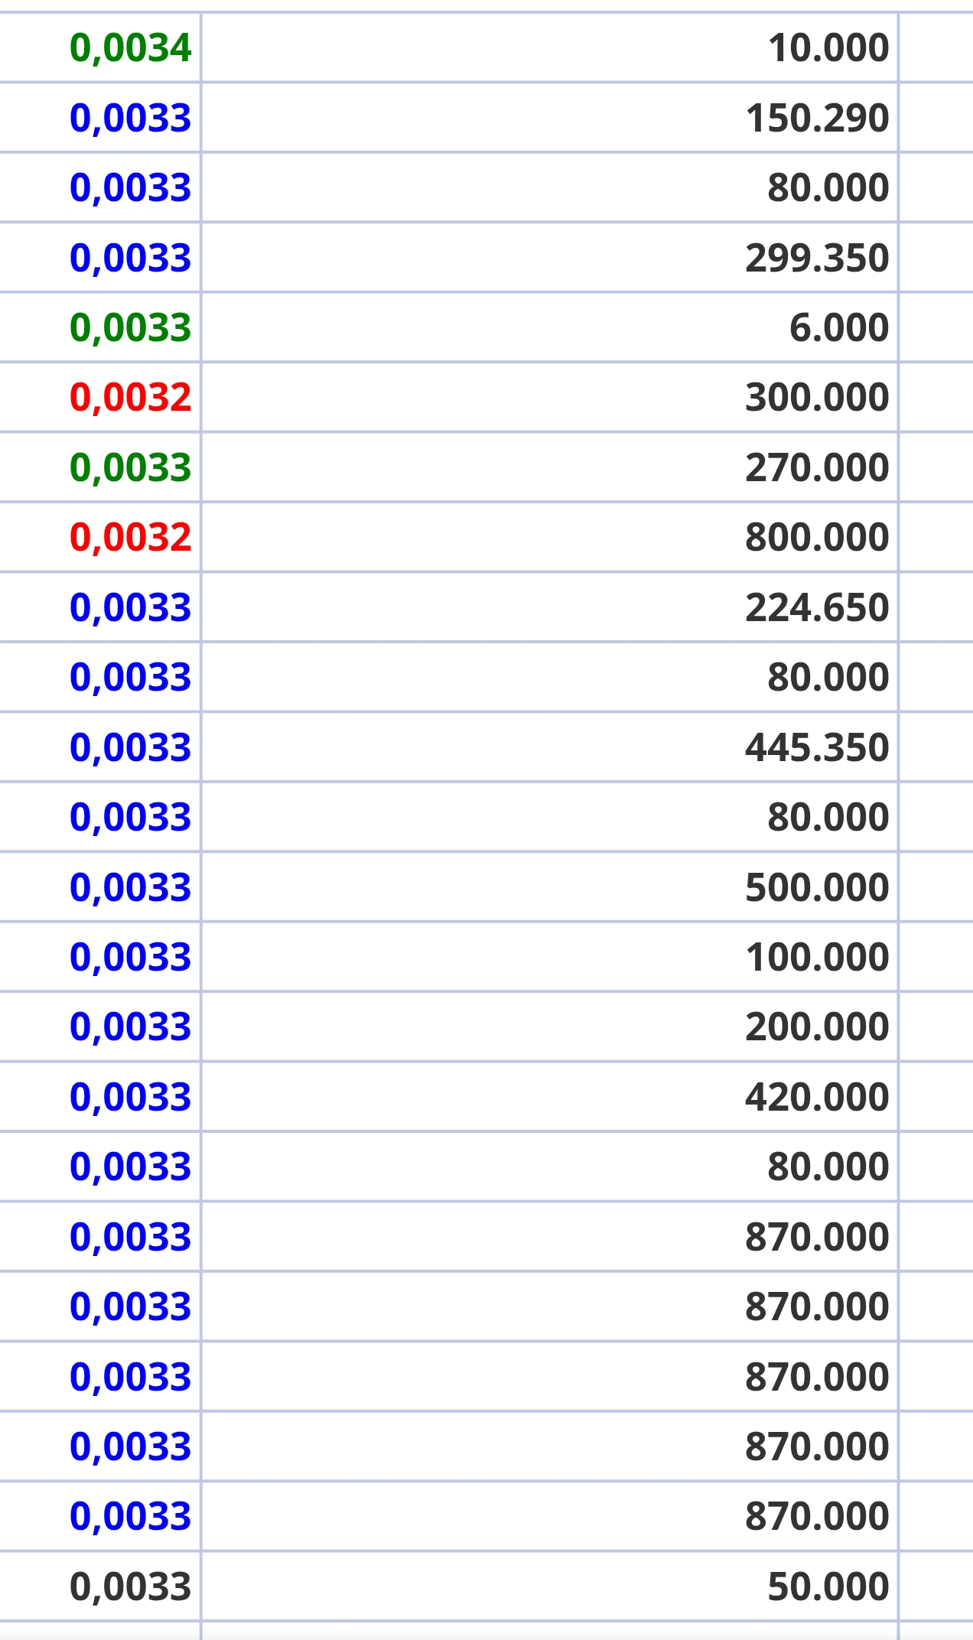Select the 50.000 volume cell
973x1640 pixels.
coord(828,1587)
